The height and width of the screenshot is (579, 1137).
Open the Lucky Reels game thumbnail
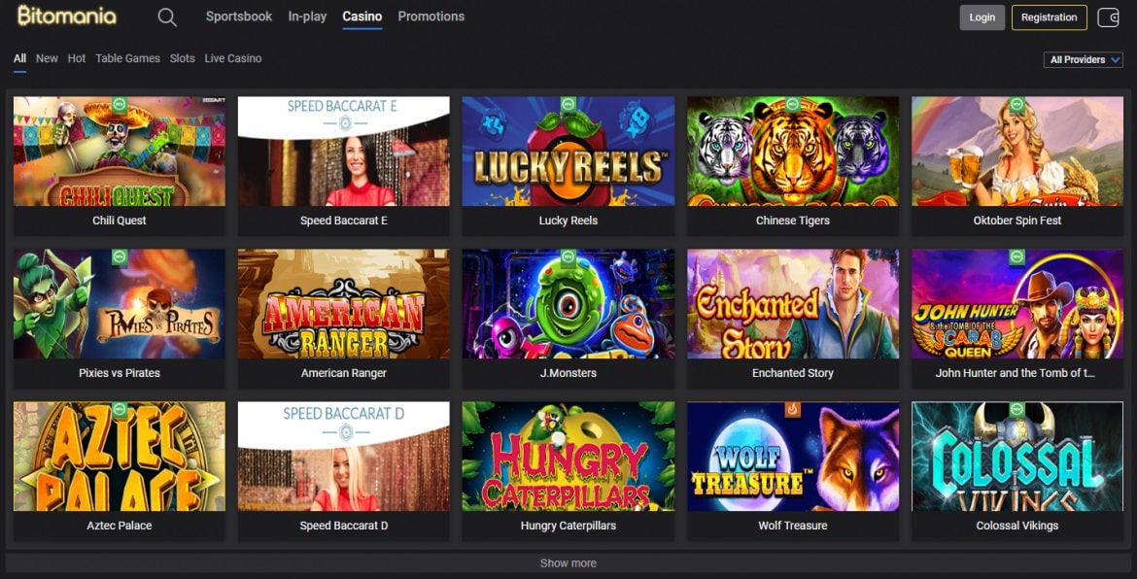click(568, 152)
